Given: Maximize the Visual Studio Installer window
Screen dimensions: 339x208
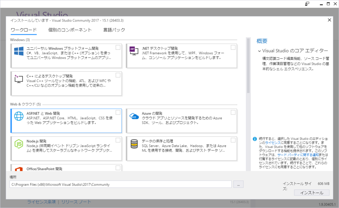Looking at the screenshot, I should click(328, 4).
